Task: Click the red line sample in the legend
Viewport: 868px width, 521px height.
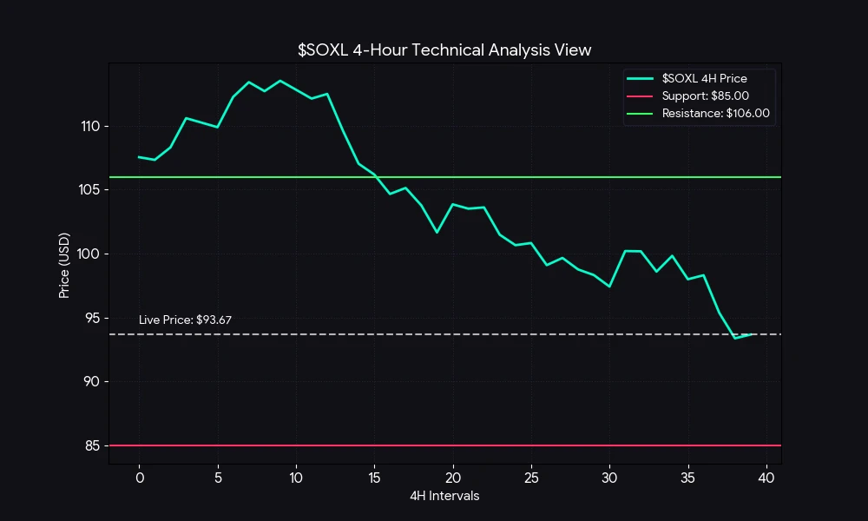Action: (x=640, y=96)
